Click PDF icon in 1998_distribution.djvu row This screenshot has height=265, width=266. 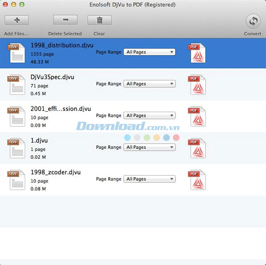pyautogui.click(x=197, y=53)
